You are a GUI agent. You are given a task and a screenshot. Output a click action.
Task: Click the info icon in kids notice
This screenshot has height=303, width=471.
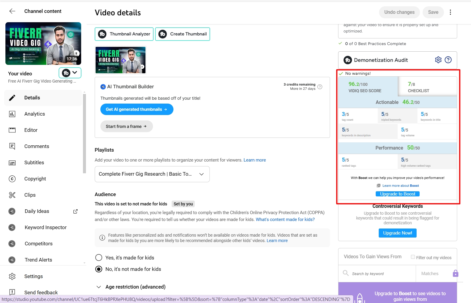102,238
